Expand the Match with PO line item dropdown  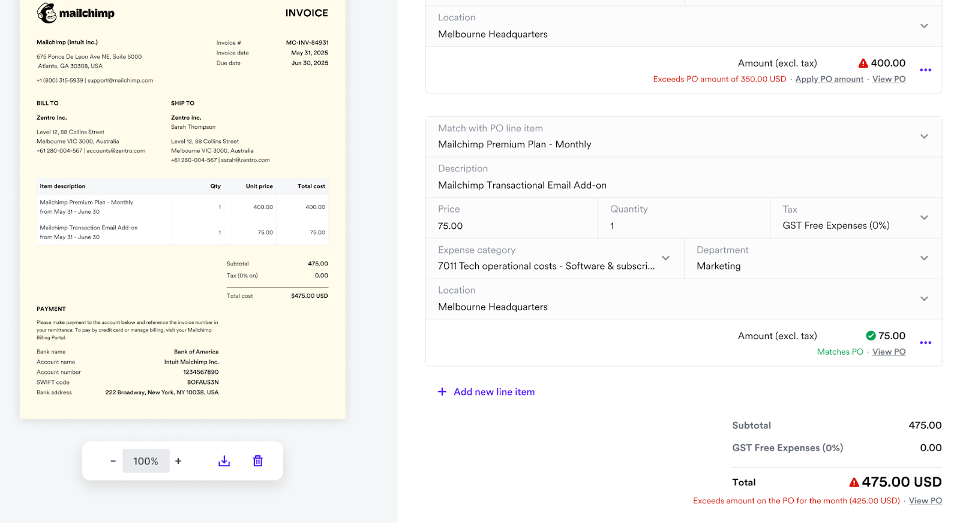coord(923,137)
